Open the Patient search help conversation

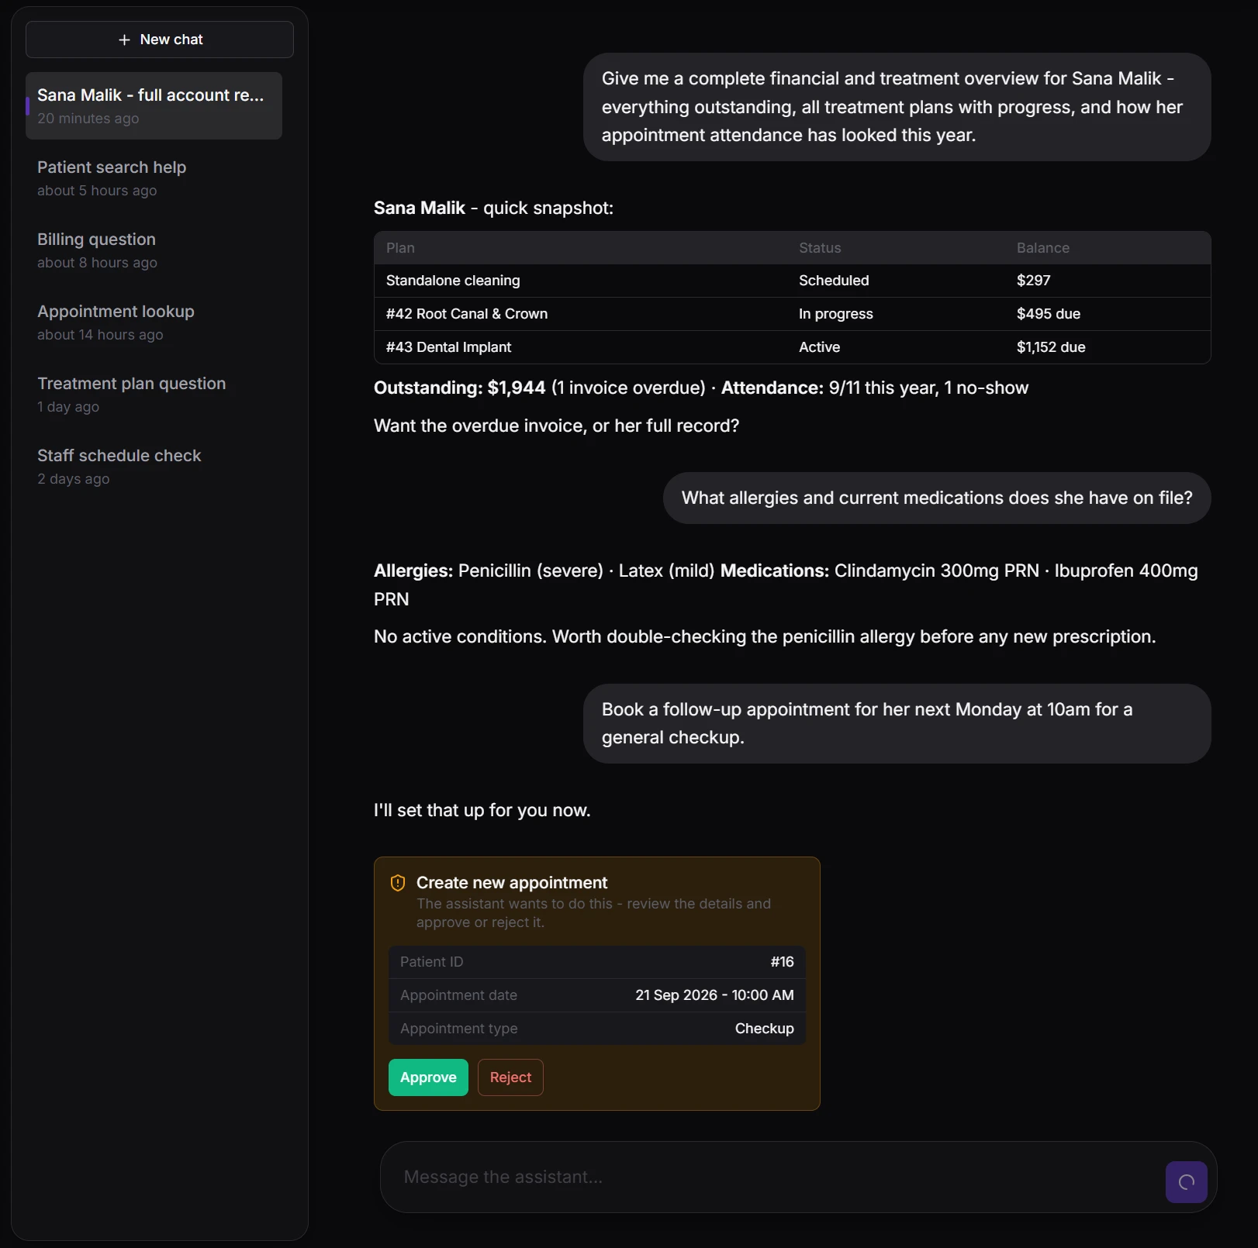tap(154, 178)
